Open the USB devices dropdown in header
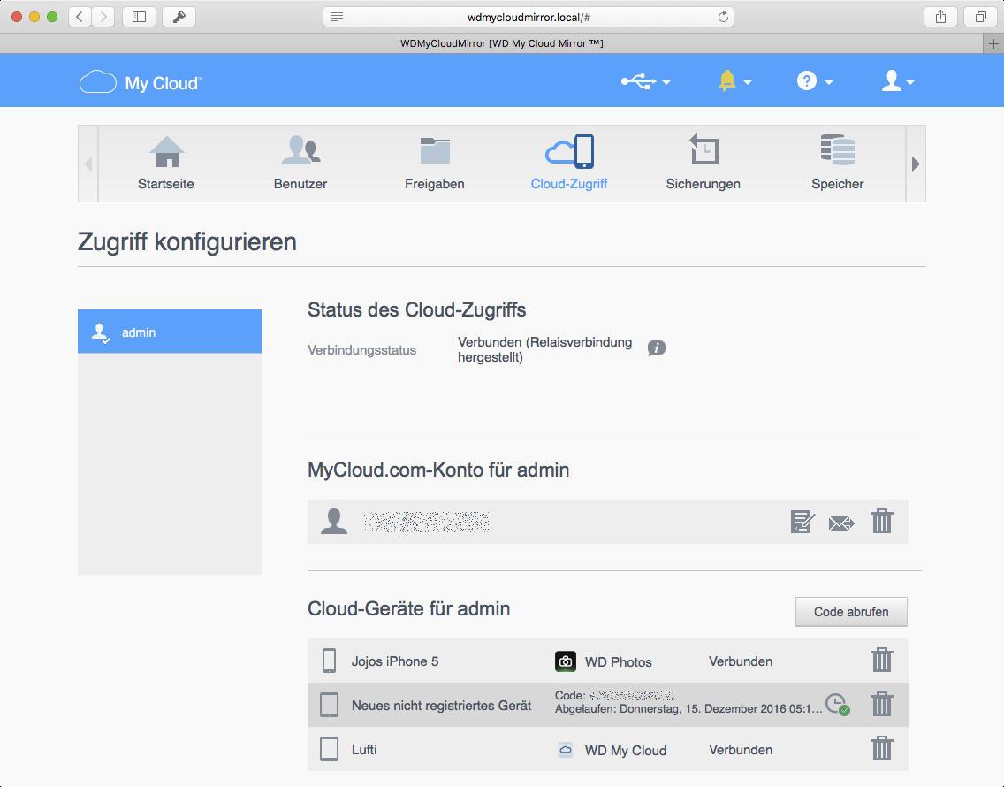 point(645,81)
